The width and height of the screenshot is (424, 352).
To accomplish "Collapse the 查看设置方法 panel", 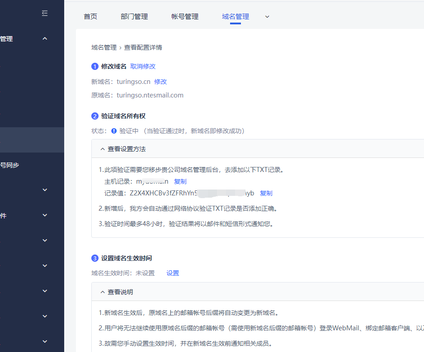I will point(122,149).
